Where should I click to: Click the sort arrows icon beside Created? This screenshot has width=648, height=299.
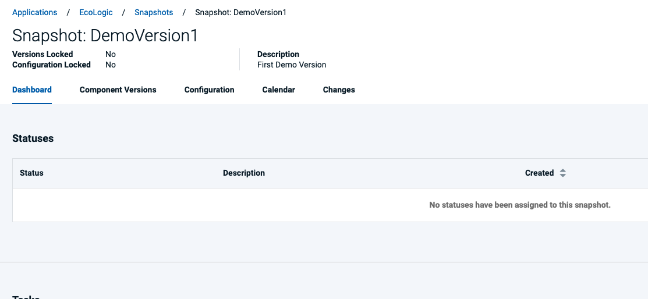(562, 173)
